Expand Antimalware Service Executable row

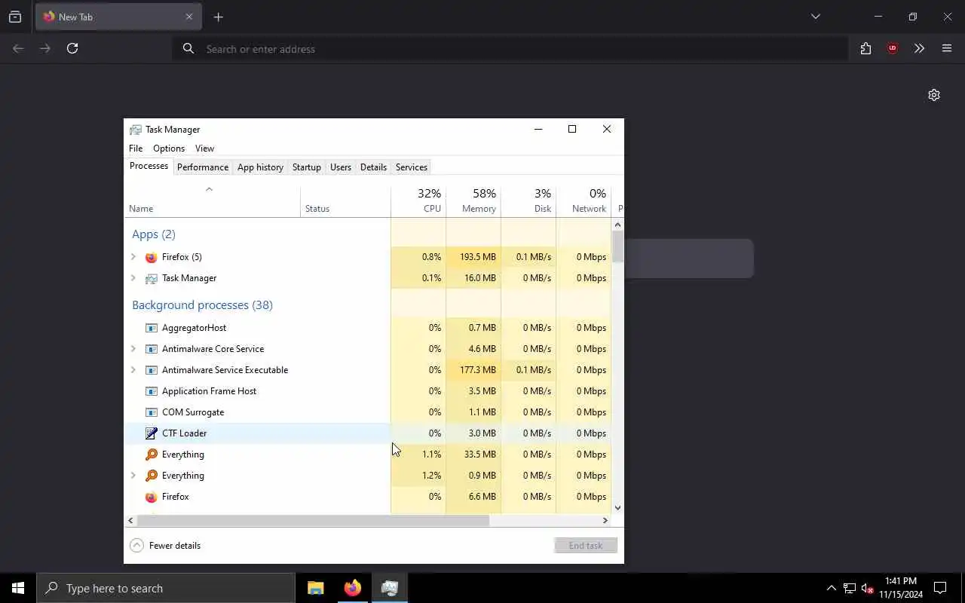tap(133, 370)
